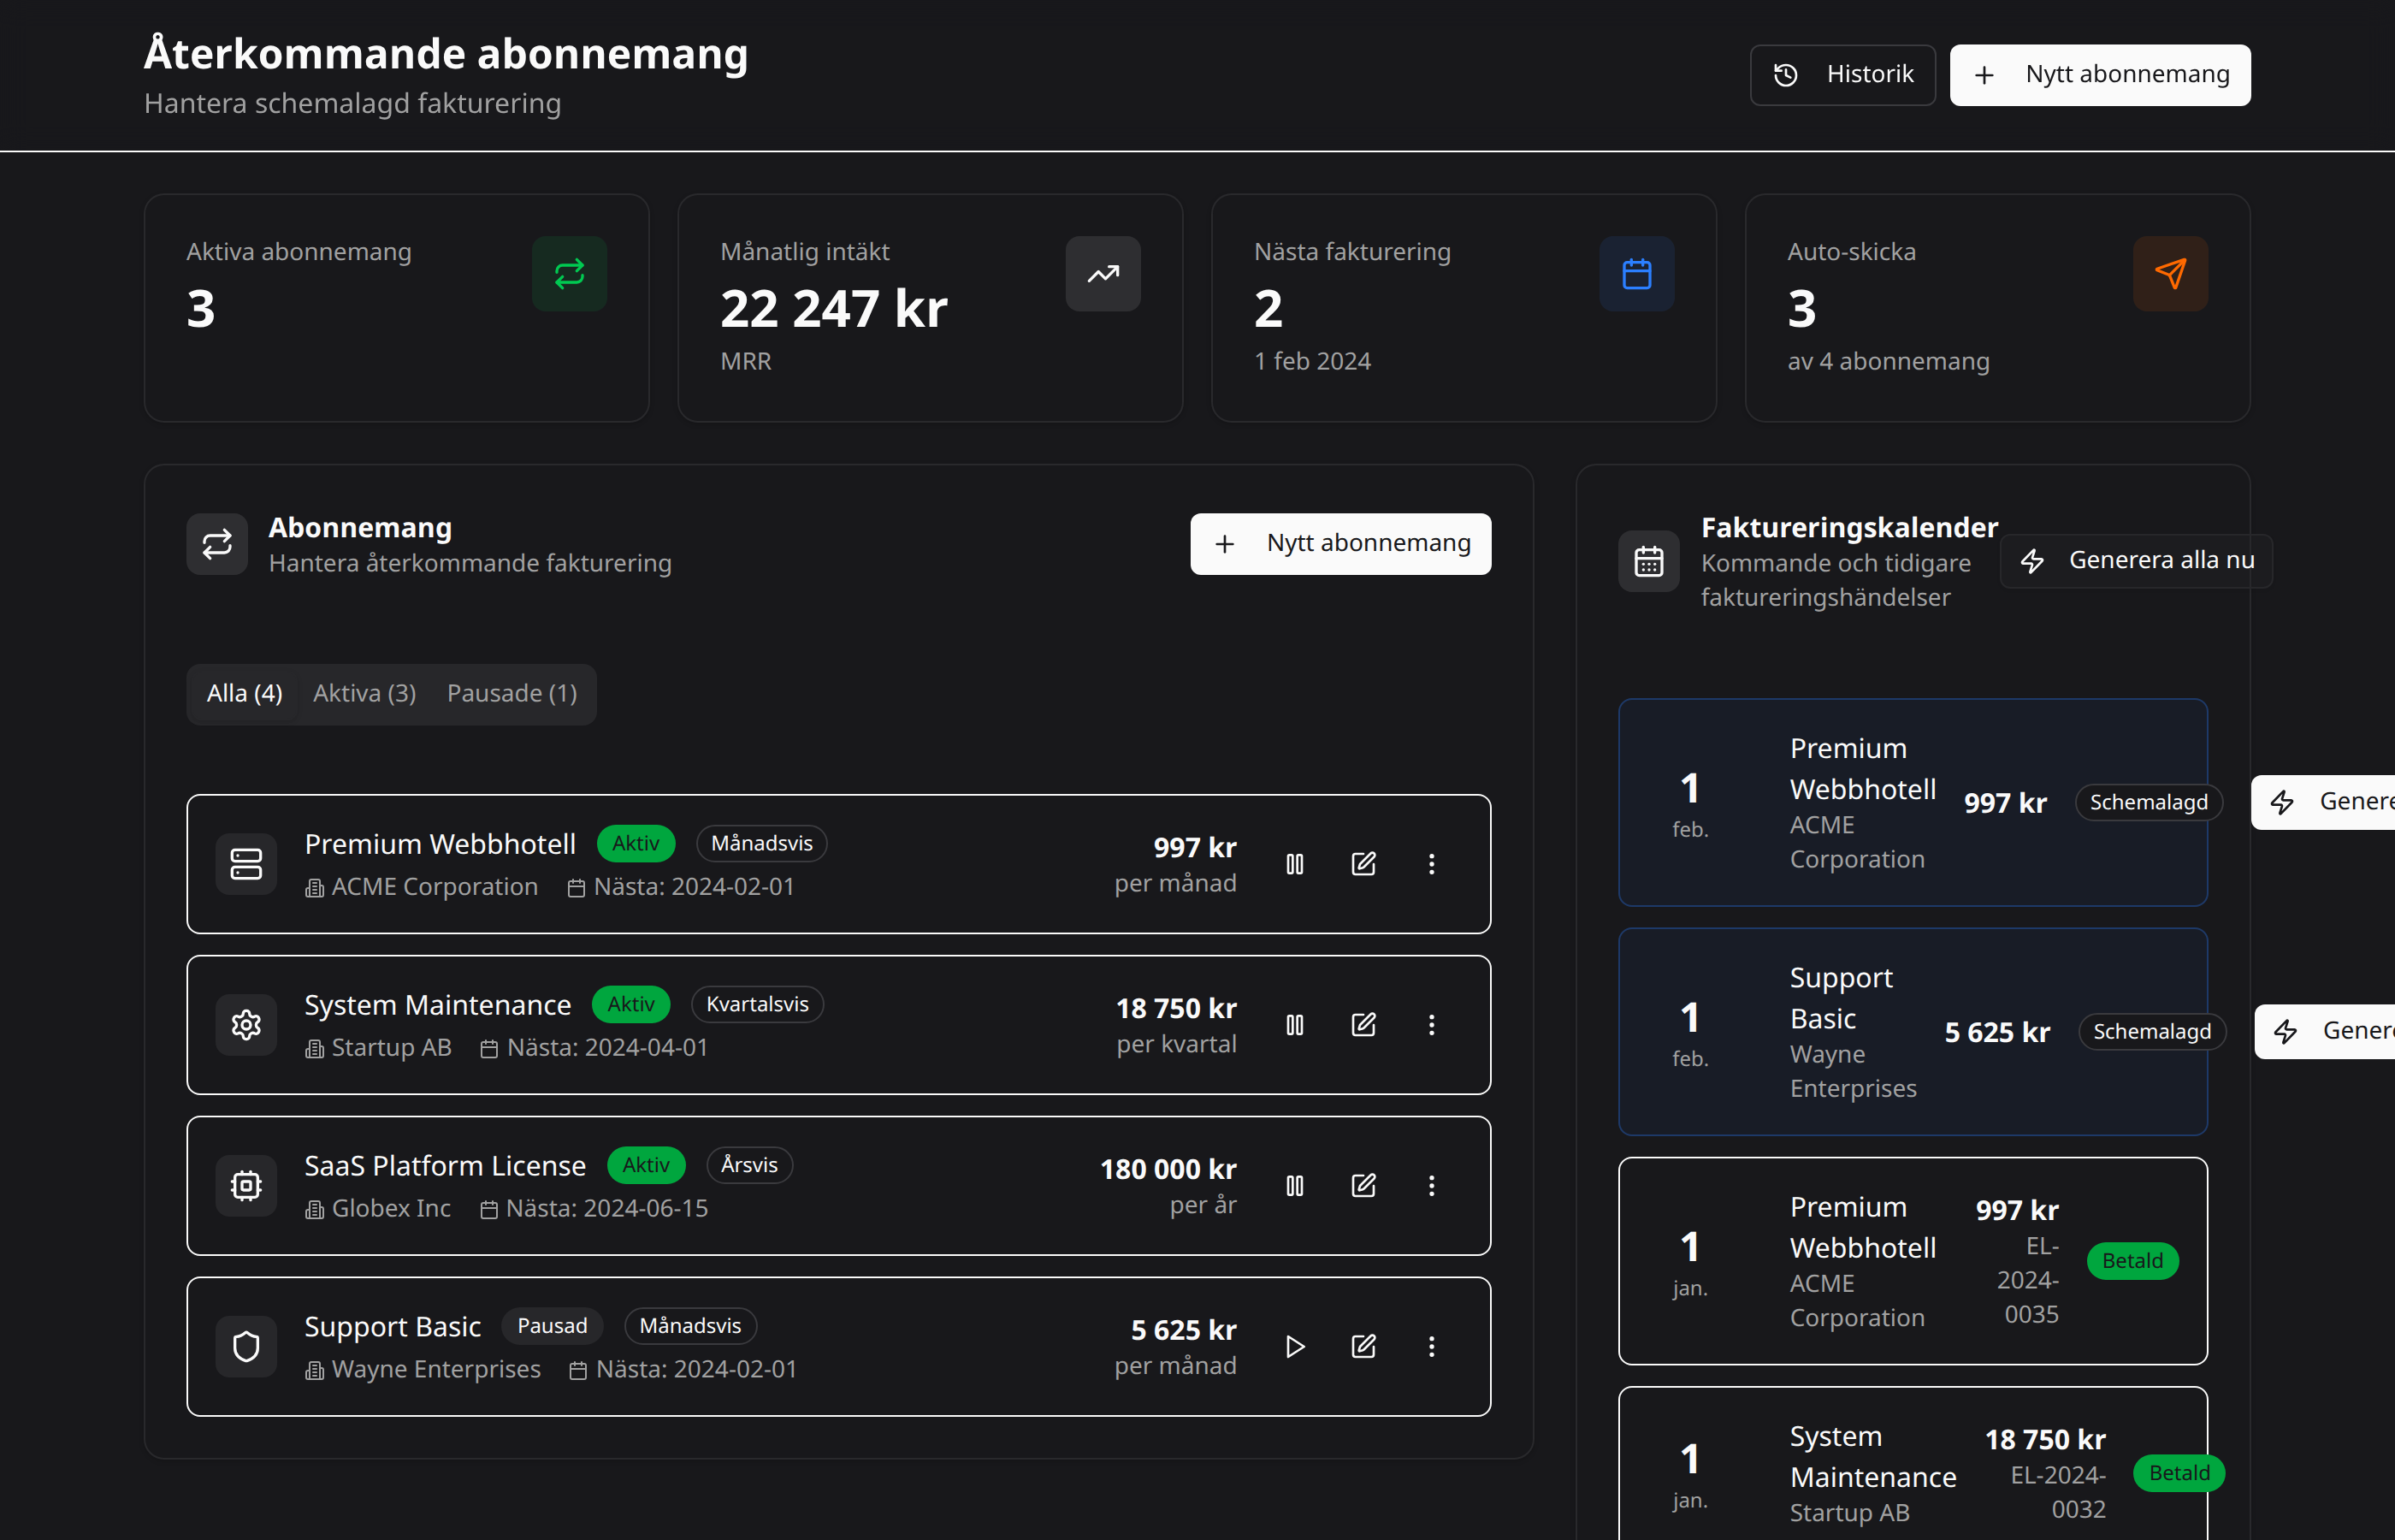The image size is (2395, 1540).
Task: Click the shield icon on Support Basic row
Action: coord(245,1346)
